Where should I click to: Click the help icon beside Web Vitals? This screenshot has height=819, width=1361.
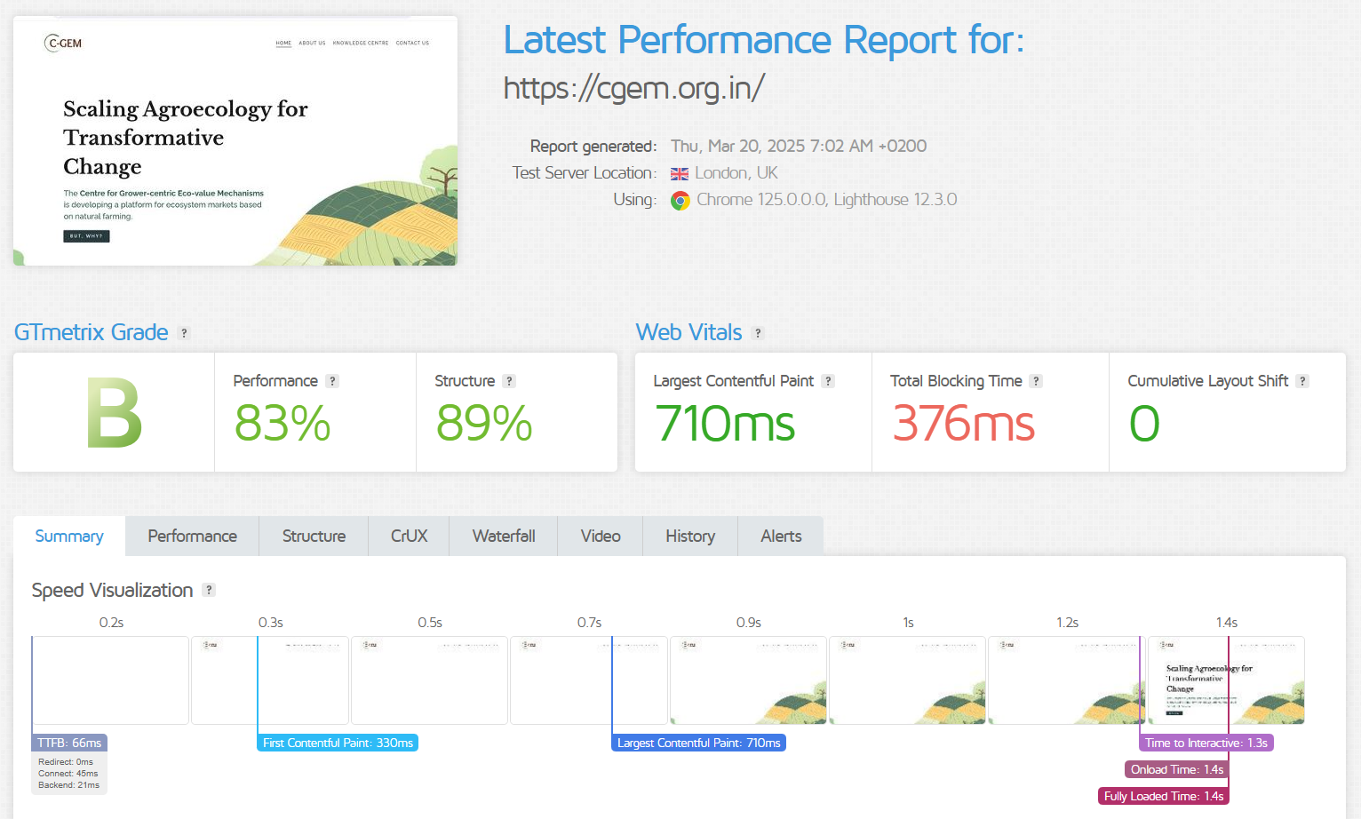click(758, 333)
